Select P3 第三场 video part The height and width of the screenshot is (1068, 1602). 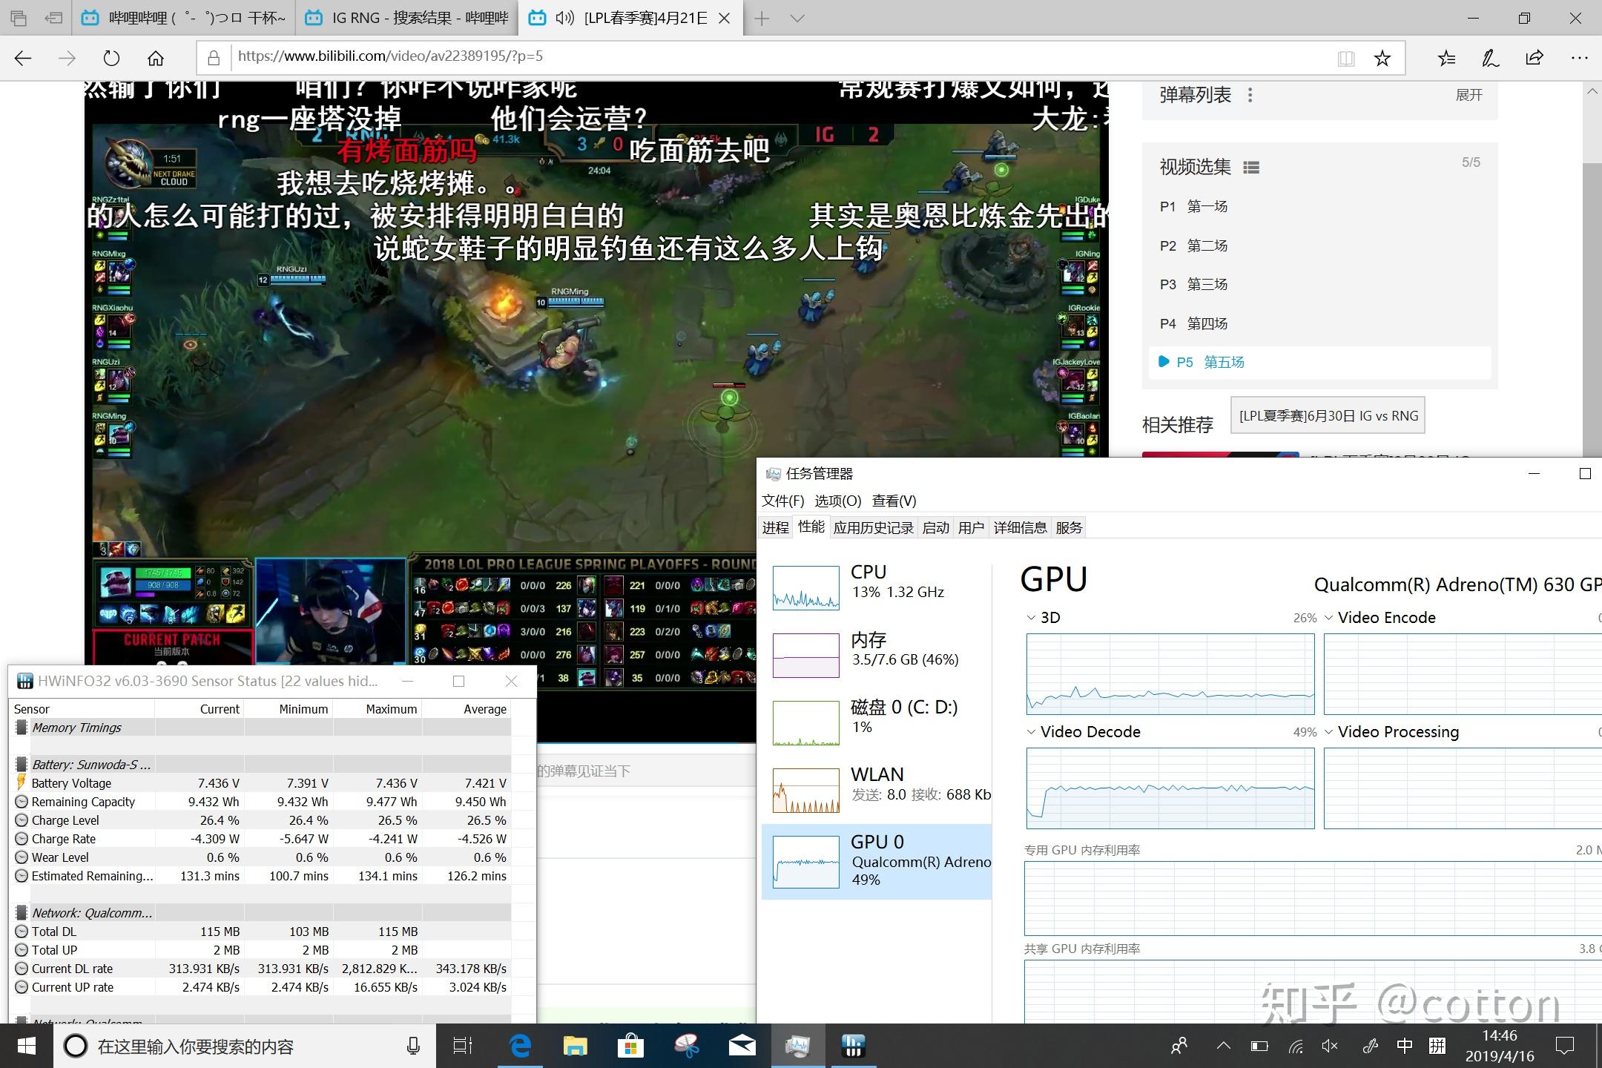coord(1194,284)
